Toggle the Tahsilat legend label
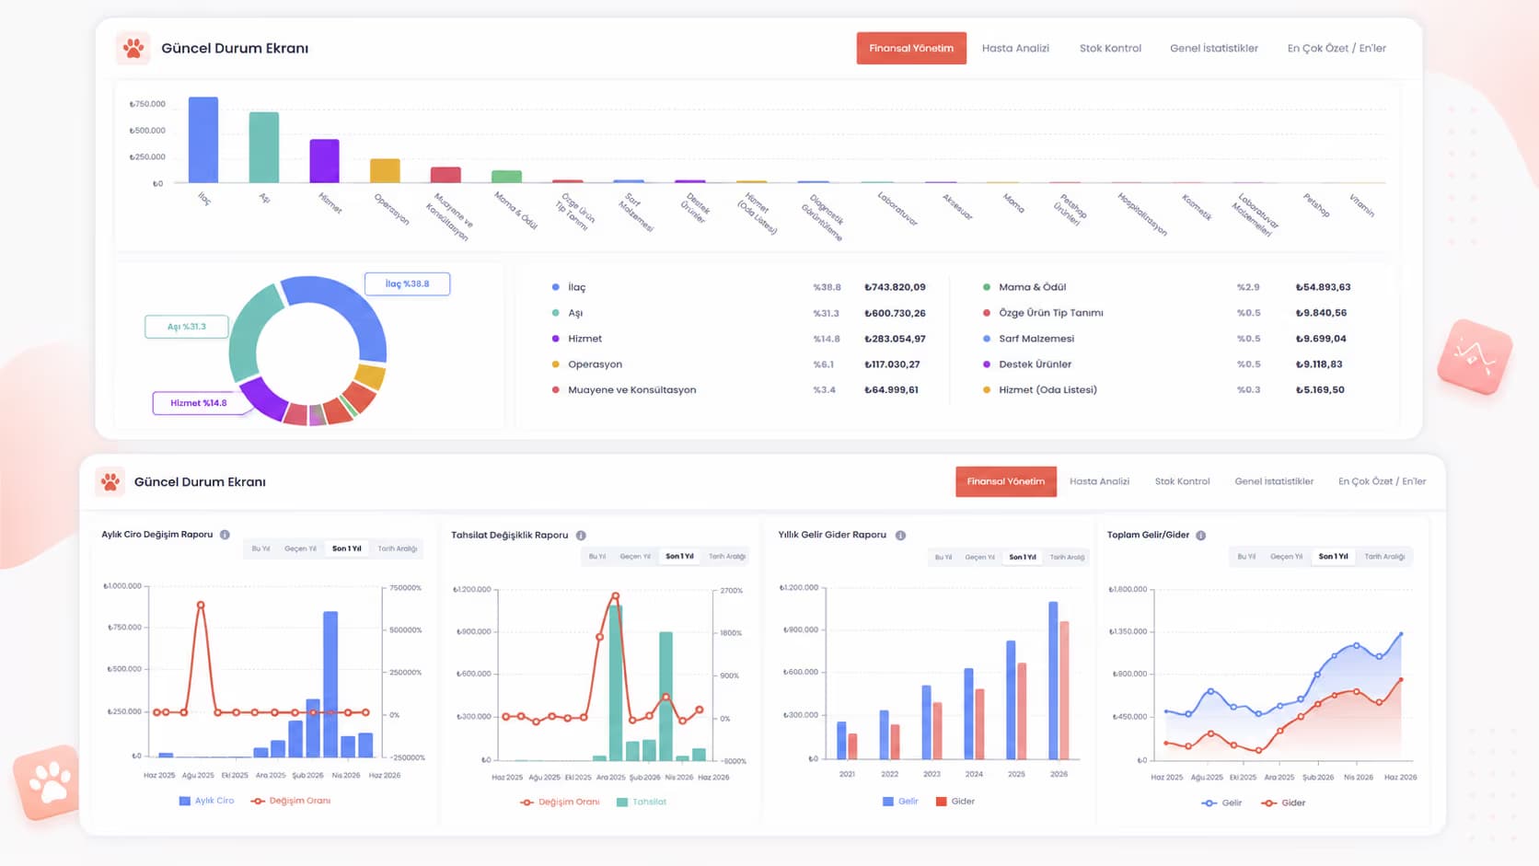 pos(649,802)
